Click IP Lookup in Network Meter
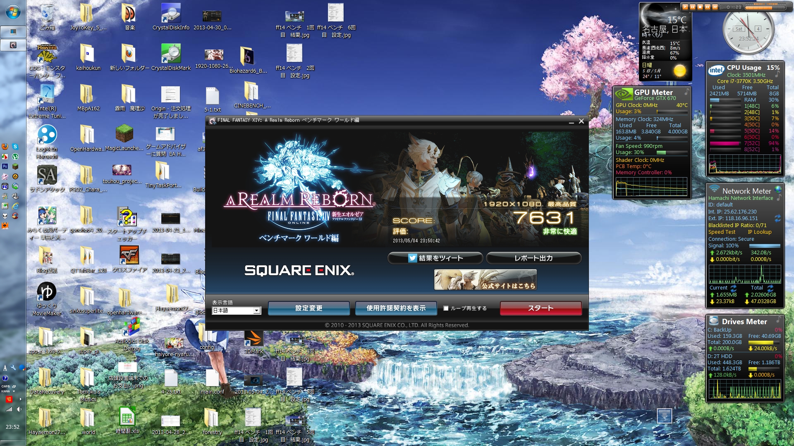The height and width of the screenshot is (446, 794). coord(760,232)
